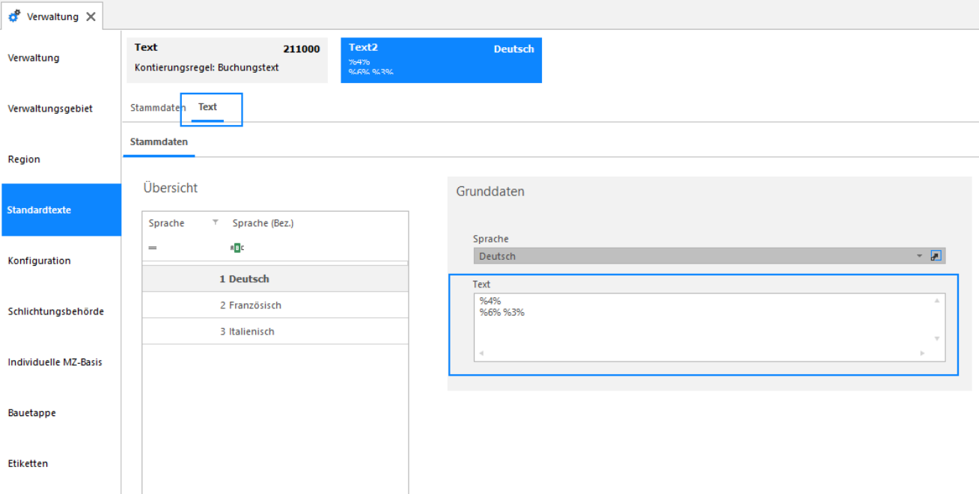Sort by the Sprache (Bez.) column header
Viewport: 979px width, 494px height.
(x=263, y=223)
